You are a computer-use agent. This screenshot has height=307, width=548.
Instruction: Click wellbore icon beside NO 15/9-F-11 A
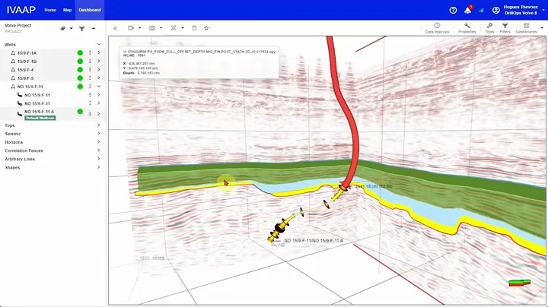click(20, 114)
